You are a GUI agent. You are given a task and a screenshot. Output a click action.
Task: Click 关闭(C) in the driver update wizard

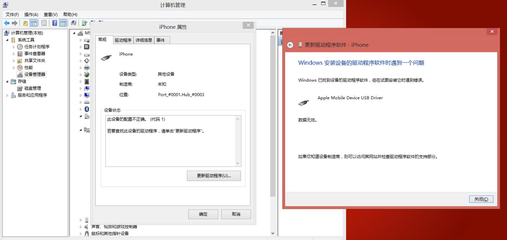(481, 199)
